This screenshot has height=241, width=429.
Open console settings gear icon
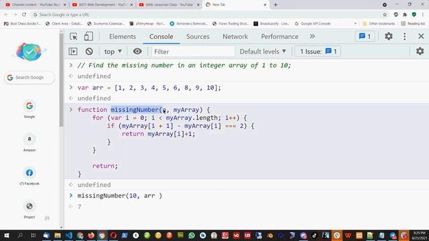coord(420,51)
